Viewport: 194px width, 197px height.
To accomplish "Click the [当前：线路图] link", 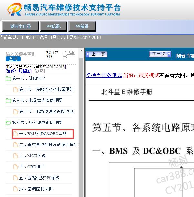I will coord(19,71).
